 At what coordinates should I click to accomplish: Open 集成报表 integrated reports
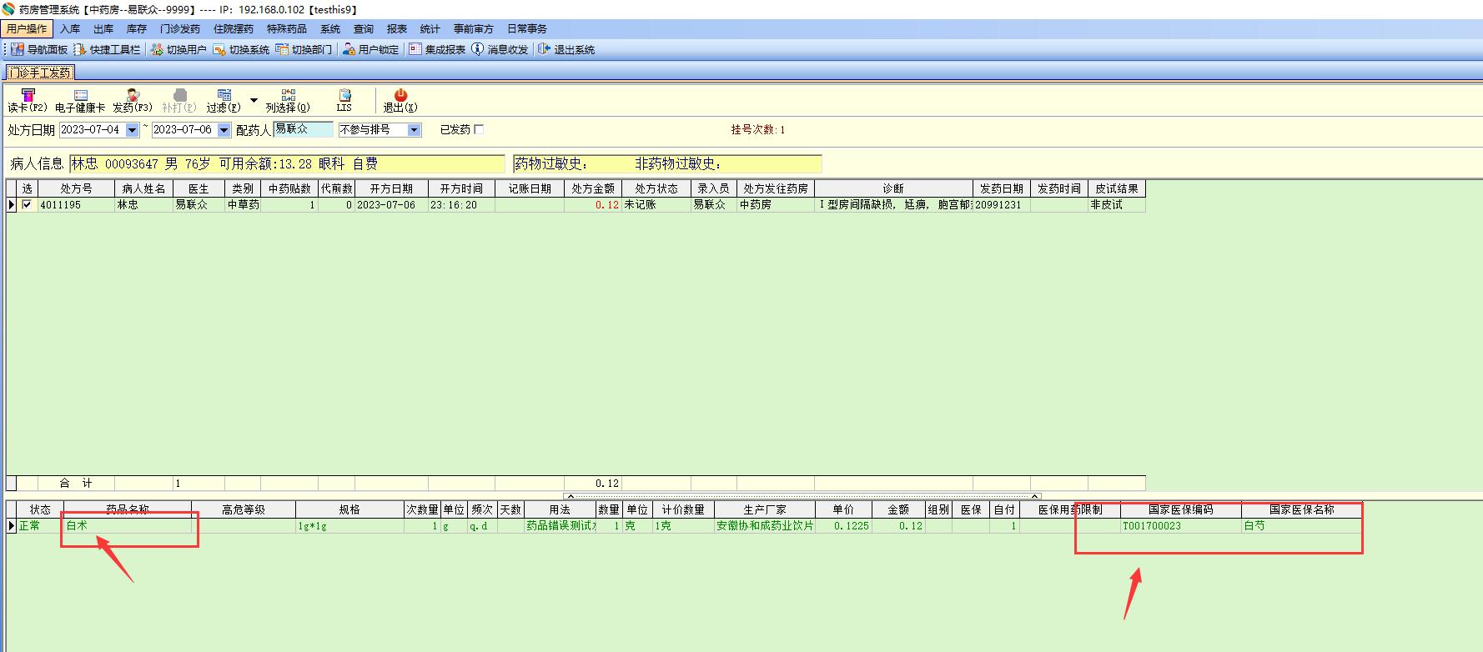point(438,50)
